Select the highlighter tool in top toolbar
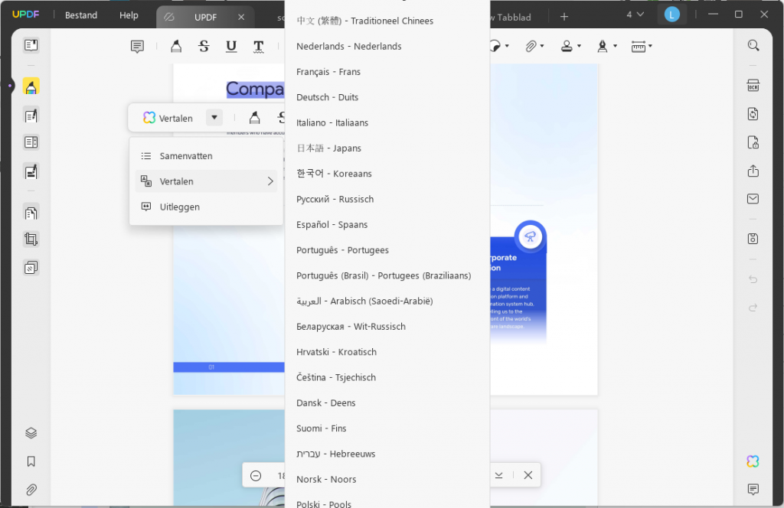 [x=176, y=47]
